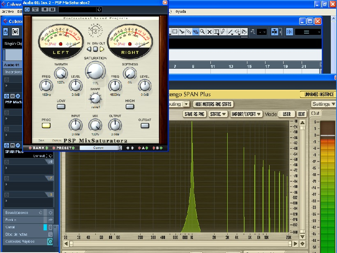Click the Snap to Zero Crossing icon
The width and height of the screenshot is (337, 253).
coord(253,32)
